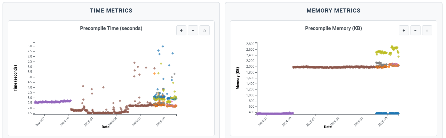Select the brown outlier point at 4.0 near 2025-02

(x=103, y=87)
